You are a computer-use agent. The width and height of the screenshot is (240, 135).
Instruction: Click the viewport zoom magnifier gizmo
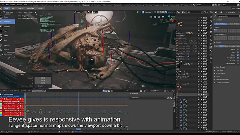click(163, 17)
